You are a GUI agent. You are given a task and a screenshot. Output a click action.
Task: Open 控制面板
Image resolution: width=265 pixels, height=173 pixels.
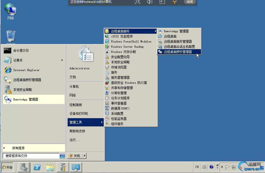coord(85,105)
